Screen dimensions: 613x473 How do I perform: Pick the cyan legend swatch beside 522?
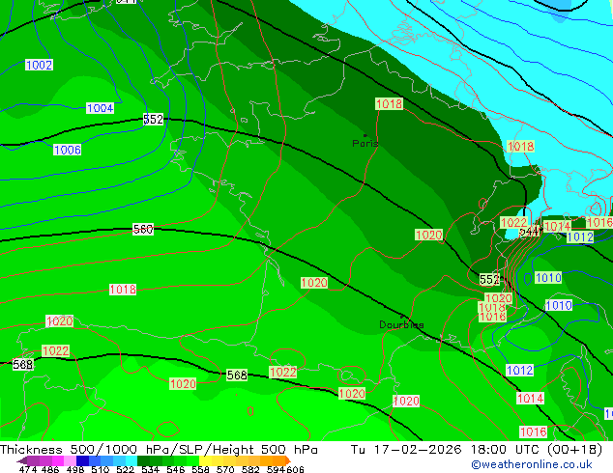131,460
